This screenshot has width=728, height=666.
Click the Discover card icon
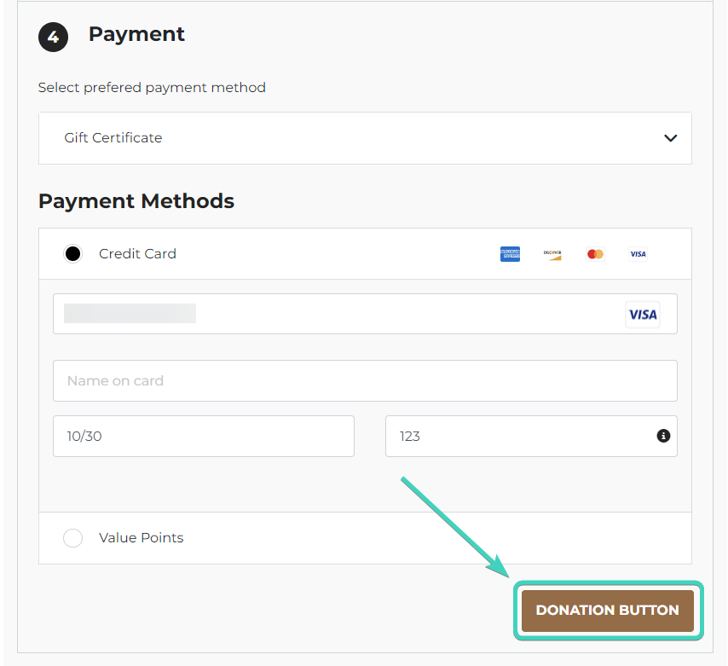tap(552, 253)
